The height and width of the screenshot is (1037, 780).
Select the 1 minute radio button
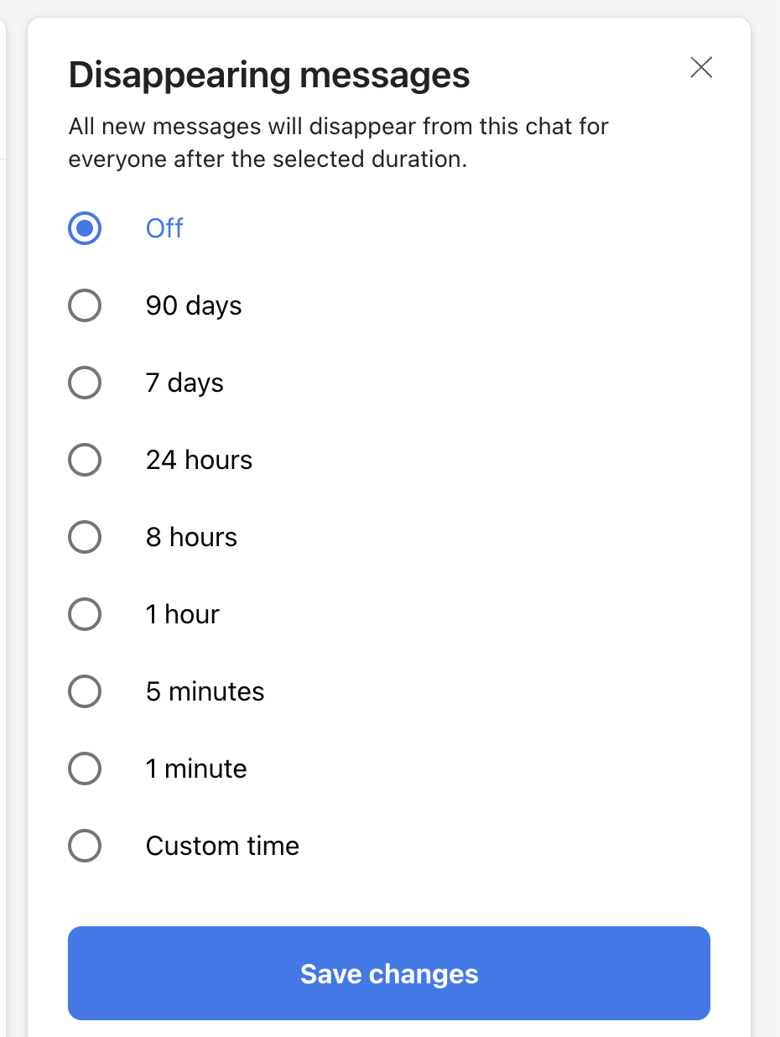coord(85,769)
